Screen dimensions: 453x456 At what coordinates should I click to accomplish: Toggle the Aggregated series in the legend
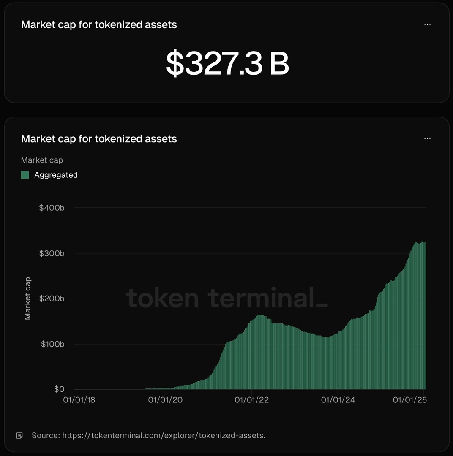[x=56, y=175]
